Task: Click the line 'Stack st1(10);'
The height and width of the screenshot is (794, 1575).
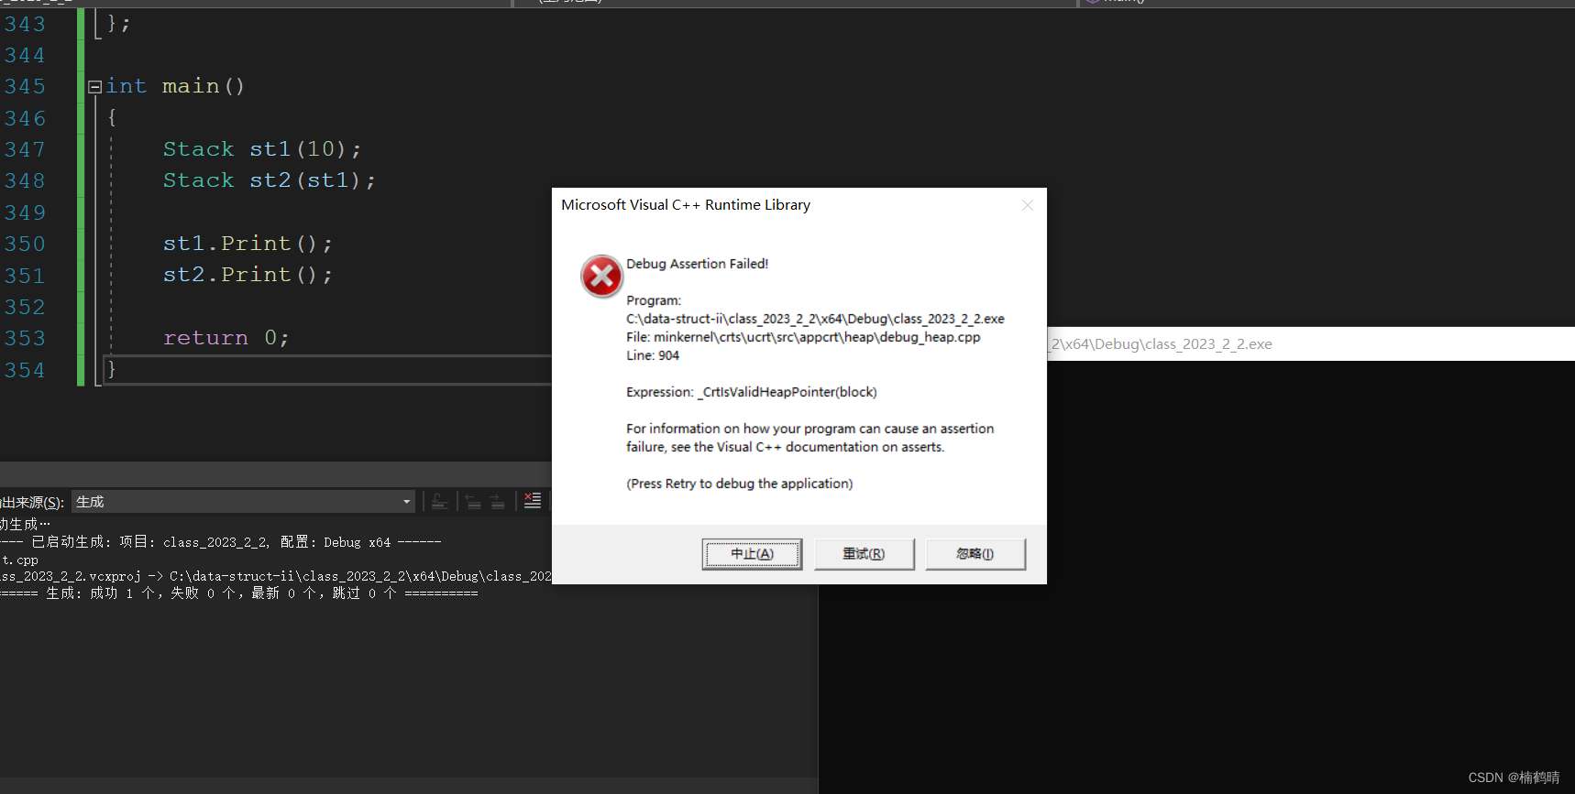Action: click(262, 148)
